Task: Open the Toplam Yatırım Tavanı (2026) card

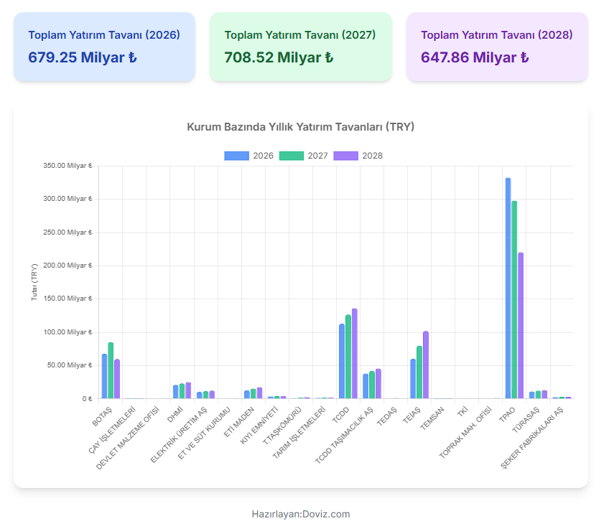Action: coord(104,47)
